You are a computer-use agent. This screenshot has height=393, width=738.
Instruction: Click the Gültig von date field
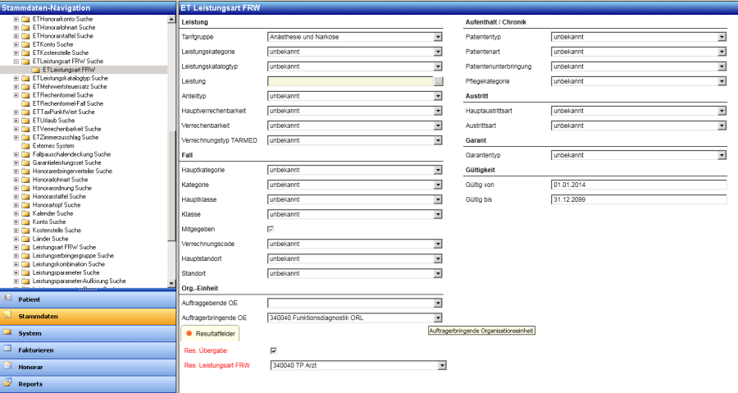[x=639, y=185]
